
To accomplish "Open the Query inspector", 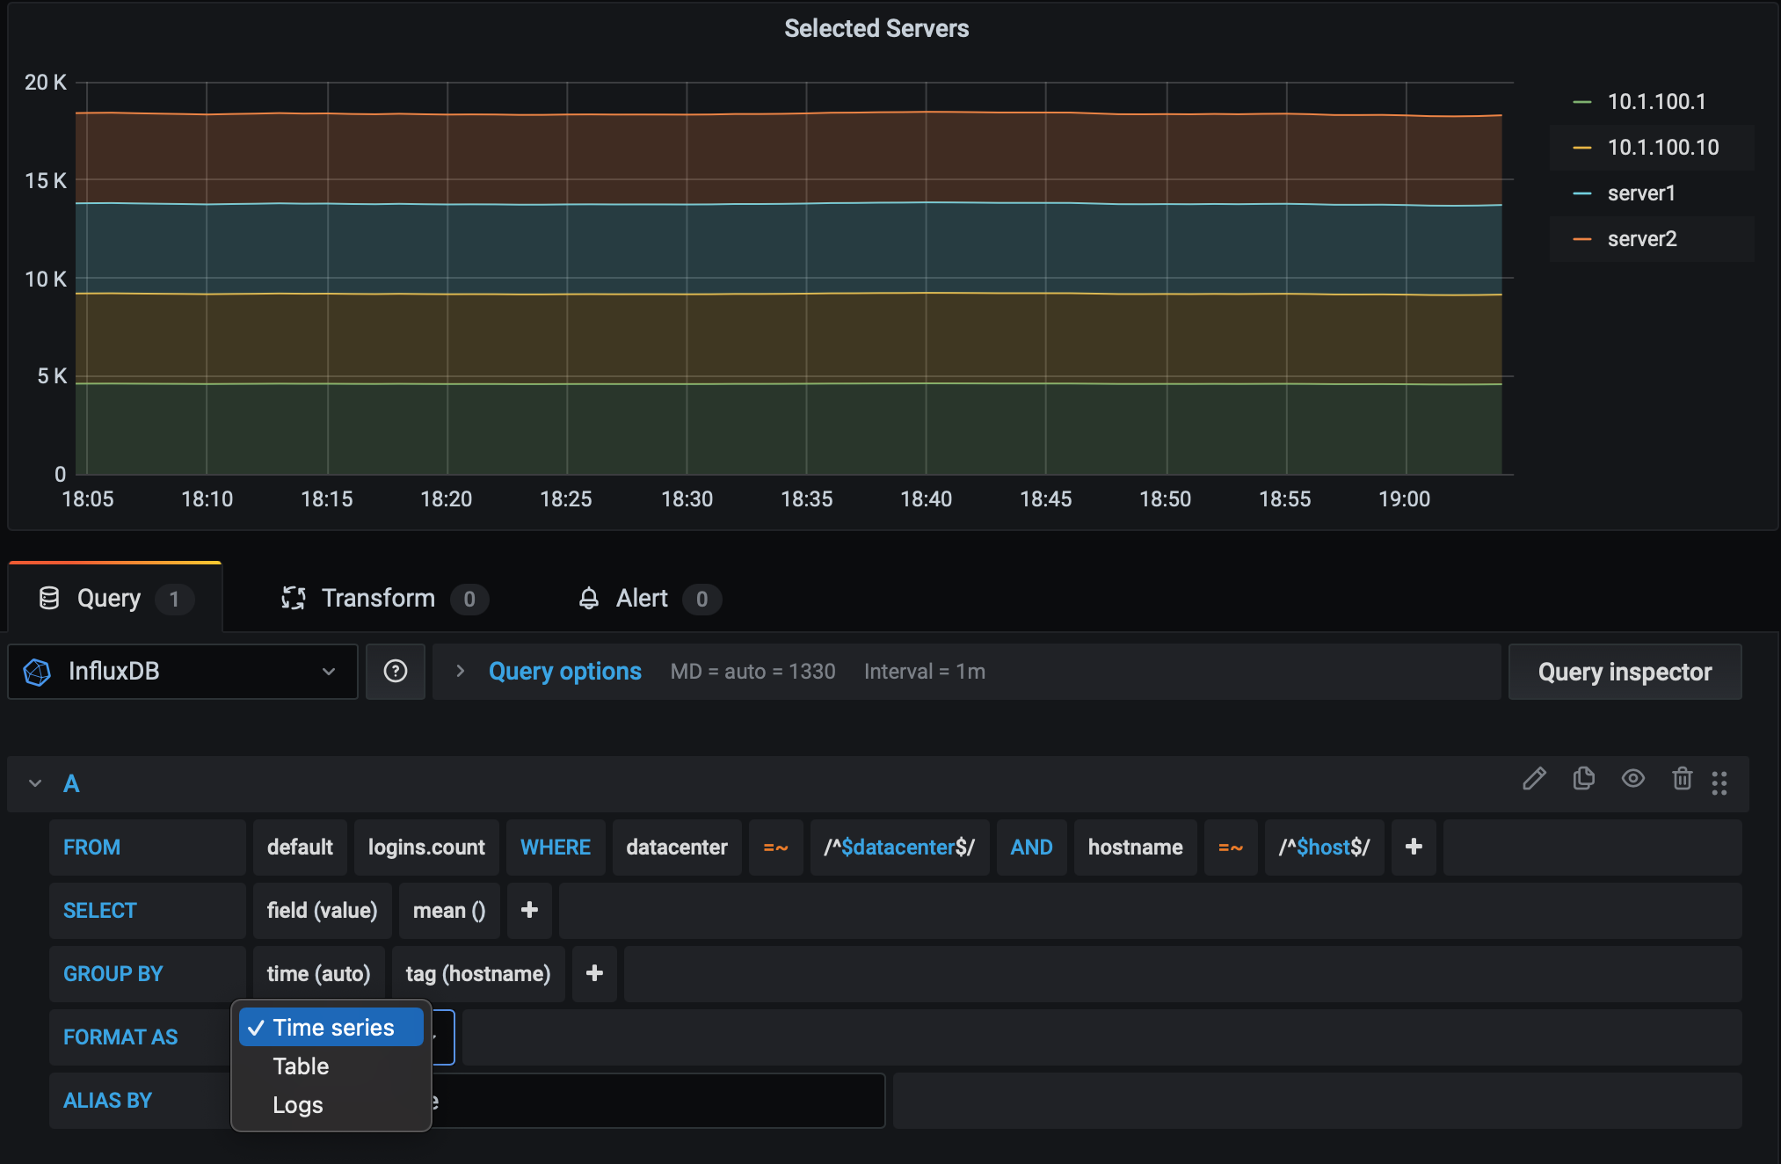I will (1624, 672).
